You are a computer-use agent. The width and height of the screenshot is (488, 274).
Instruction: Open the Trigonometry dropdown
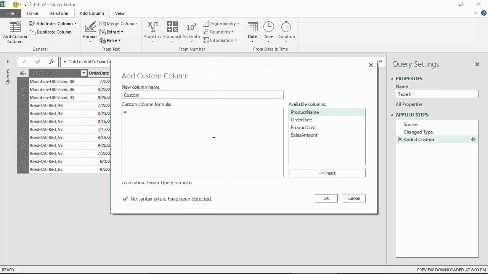[x=221, y=24]
